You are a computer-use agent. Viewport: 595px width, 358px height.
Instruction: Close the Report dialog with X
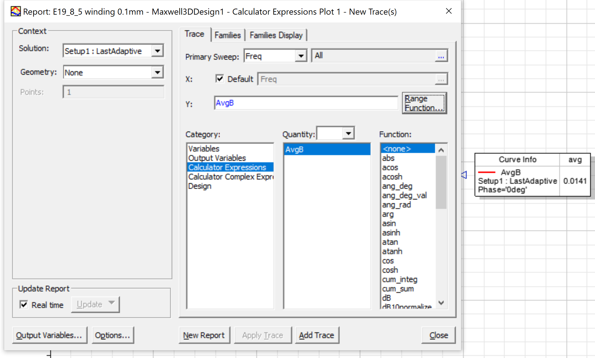click(x=449, y=11)
